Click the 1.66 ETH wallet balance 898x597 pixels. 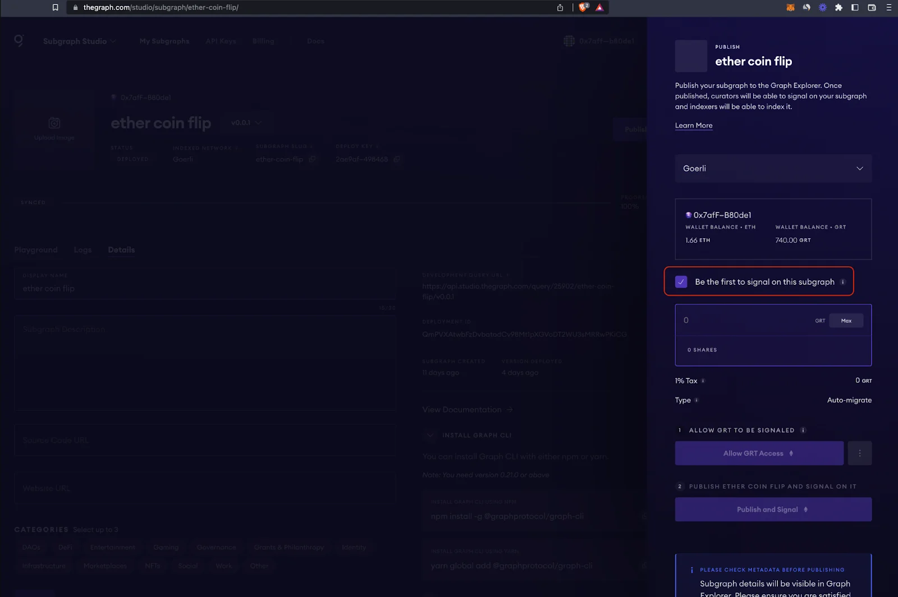pyautogui.click(x=698, y=240)
